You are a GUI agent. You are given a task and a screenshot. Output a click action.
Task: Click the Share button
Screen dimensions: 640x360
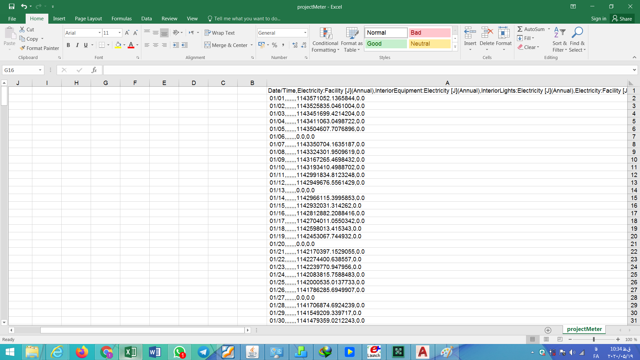coord(622,19)
